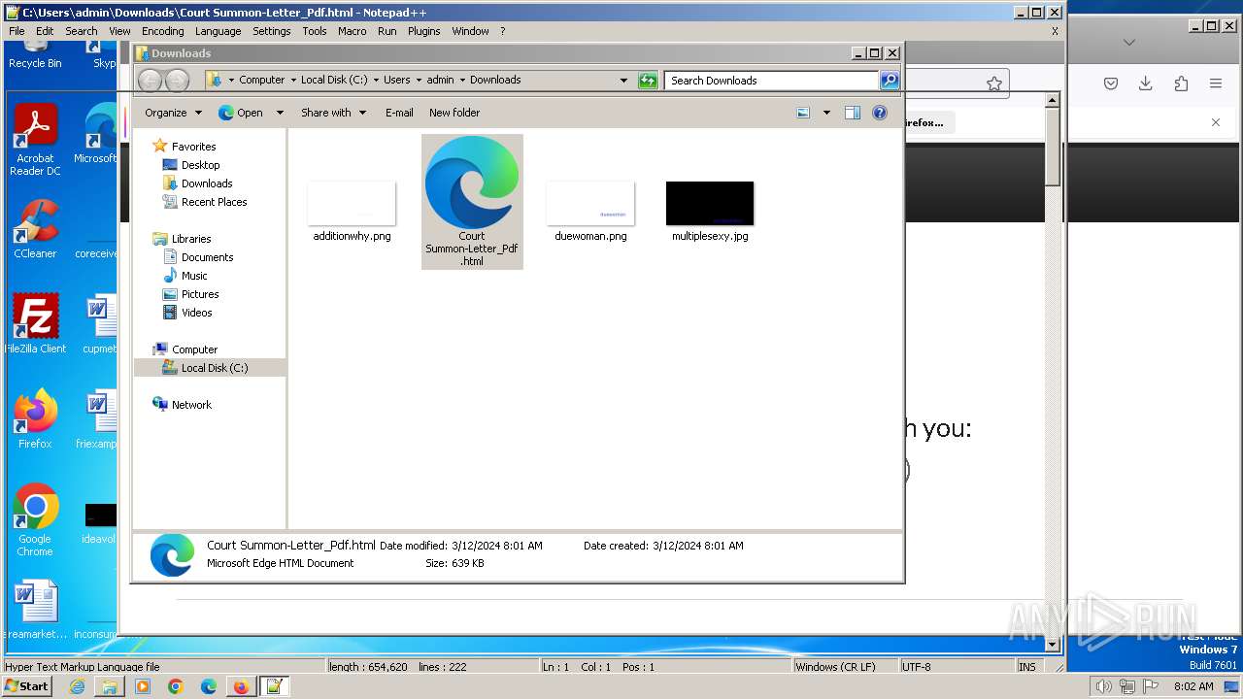
Task: Click the Change your view icon
Action: pos(803,113)
